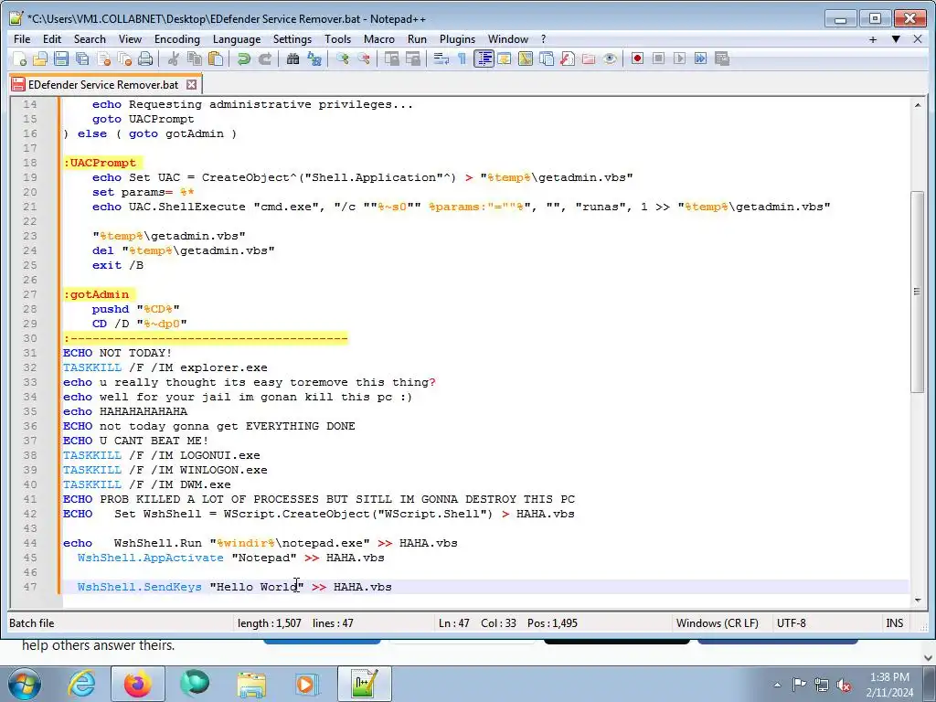936x702 pixels.
Task: Toggle the indent guide button
Action: 484,58
